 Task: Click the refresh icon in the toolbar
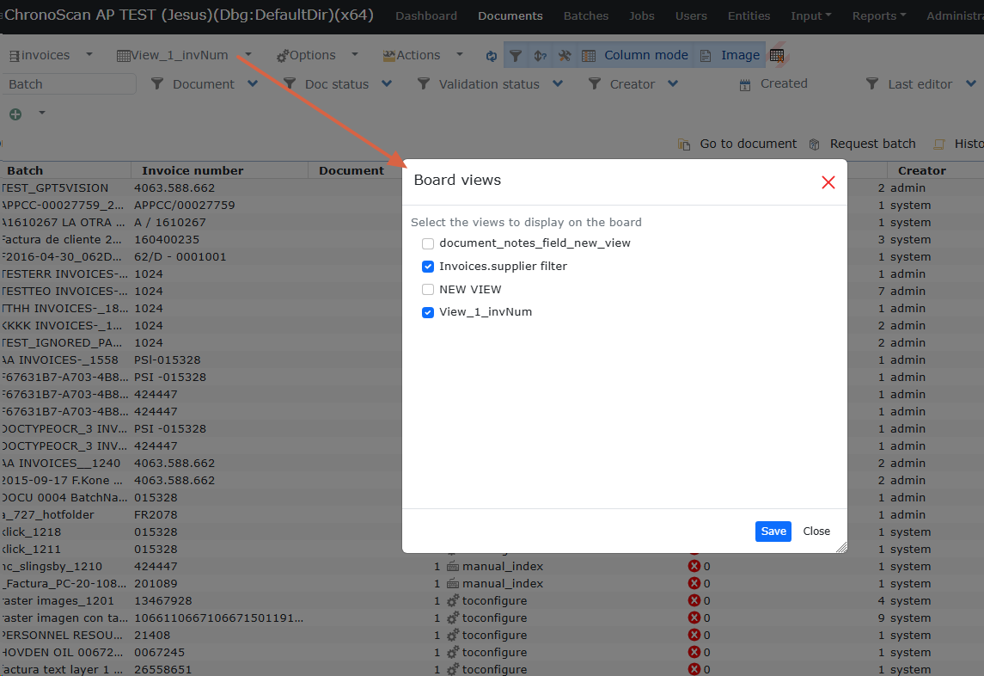492,56
